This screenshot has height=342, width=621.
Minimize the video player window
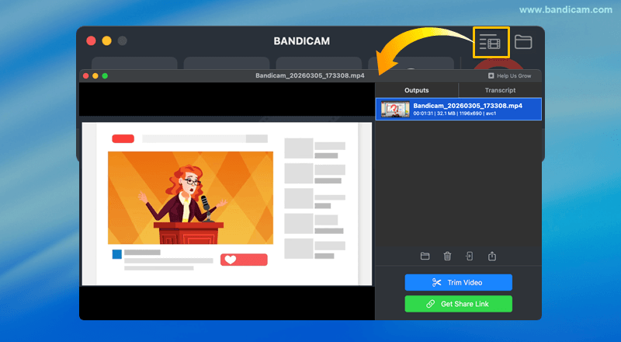(95, 75)
